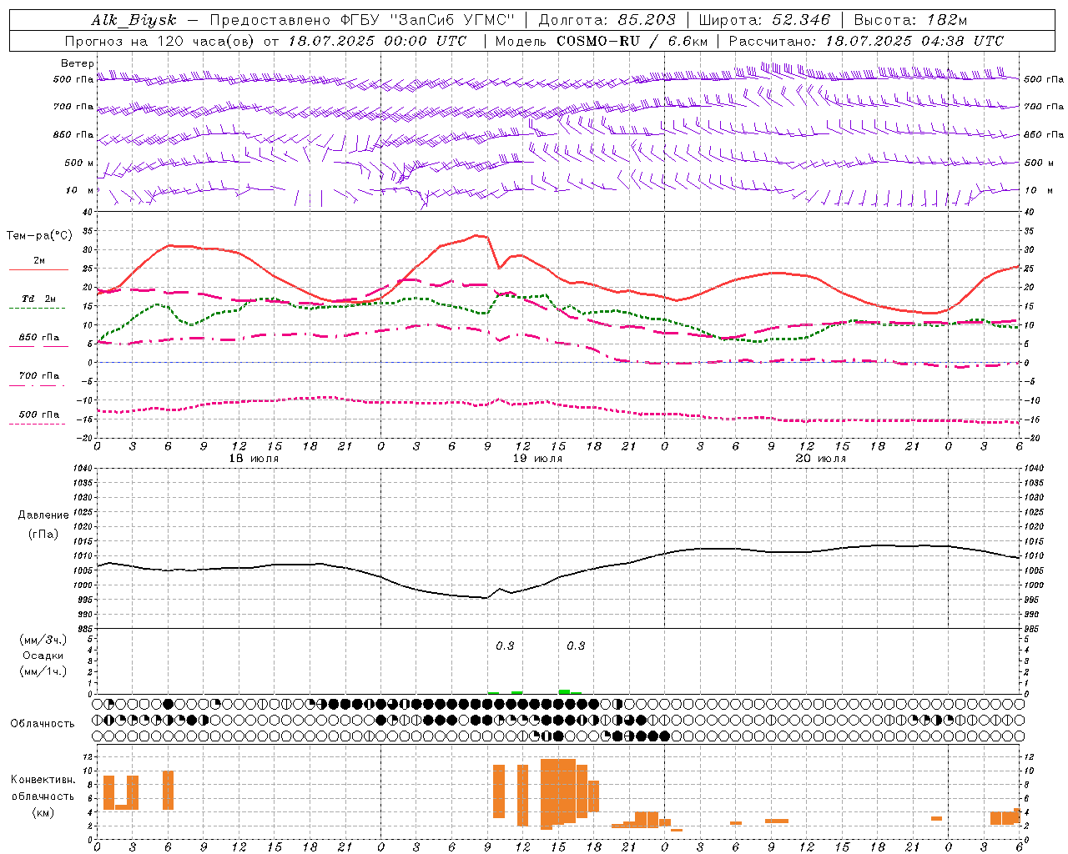
Task: Click the 20 июля date label
Action: [x=821, y=459]
